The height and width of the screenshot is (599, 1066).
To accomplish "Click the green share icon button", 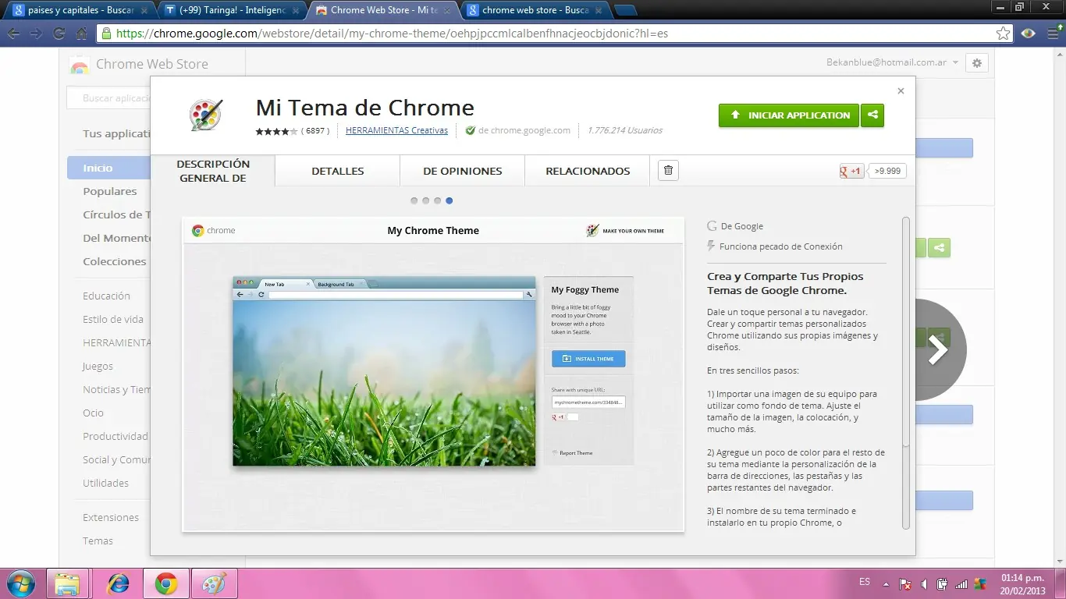I will point(872,115).
